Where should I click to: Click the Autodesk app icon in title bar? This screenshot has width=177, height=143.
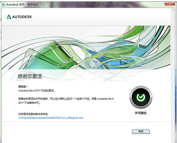[x=3, y=4]
